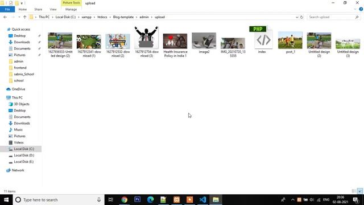This screenshot has width=364, height=205.
Task: Select the 1627912704-download (3) silhouette image
Action: pos(147,42)
